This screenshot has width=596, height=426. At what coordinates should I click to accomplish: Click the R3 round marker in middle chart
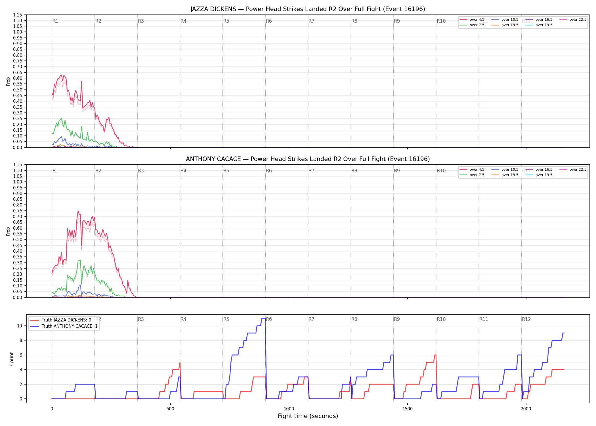pyautogui.click(x=141, y=171)
